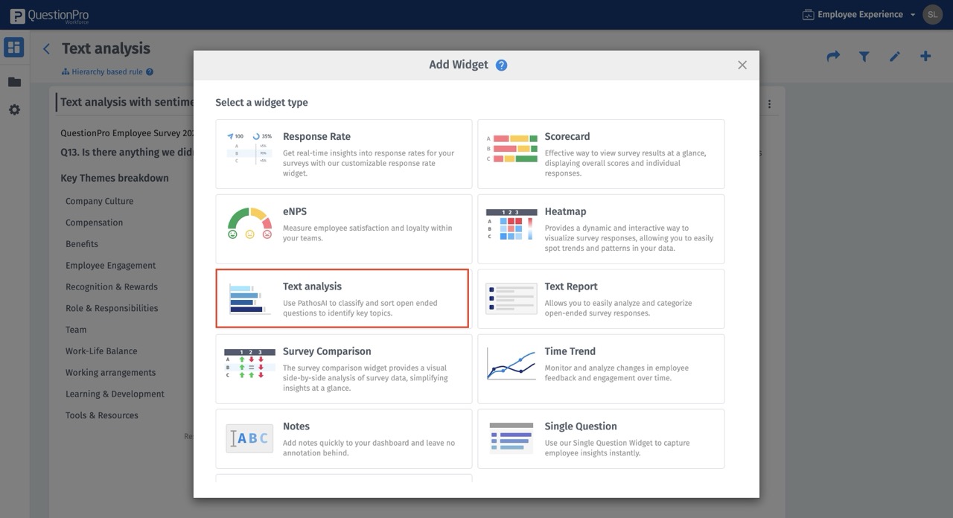Screen dimensions: 953x518
Task: Open widget three-dot options menu
Action: (769, 104)
